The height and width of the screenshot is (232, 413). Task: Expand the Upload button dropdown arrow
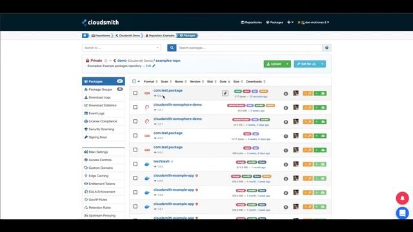point(287,64)
